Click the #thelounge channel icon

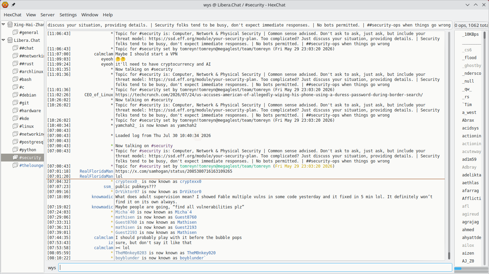15,166
